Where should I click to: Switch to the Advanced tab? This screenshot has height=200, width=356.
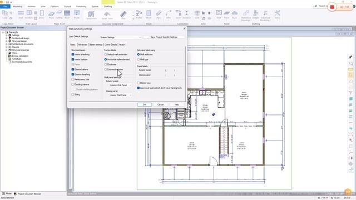(x=83, y=44)
